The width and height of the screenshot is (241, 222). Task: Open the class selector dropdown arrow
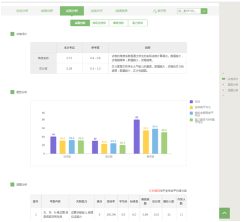click(x=204, y=11)
